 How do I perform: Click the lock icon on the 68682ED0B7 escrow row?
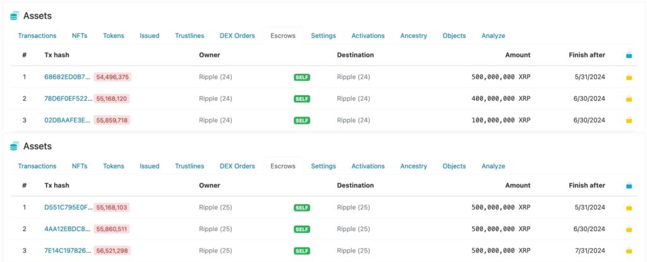pyautogui.click(x=629, y=77)
